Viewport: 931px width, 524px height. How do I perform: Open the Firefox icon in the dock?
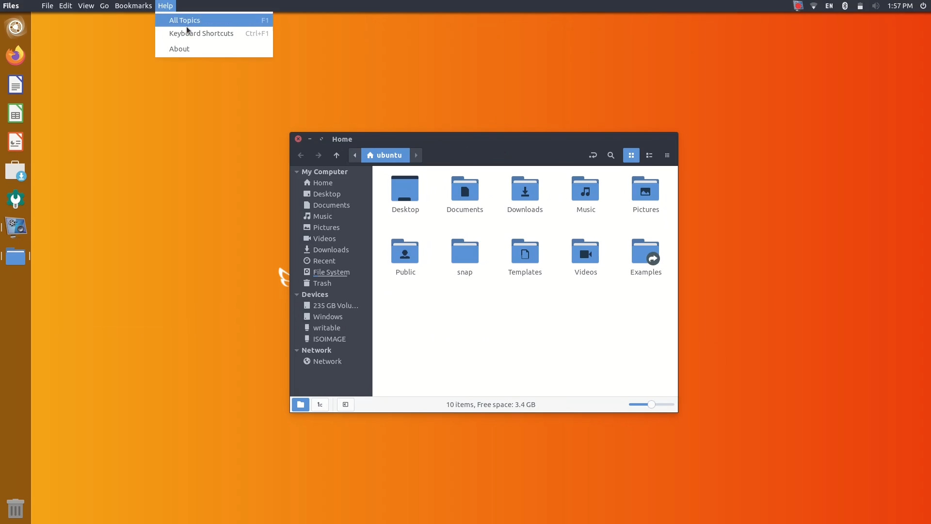click(15, 55)
